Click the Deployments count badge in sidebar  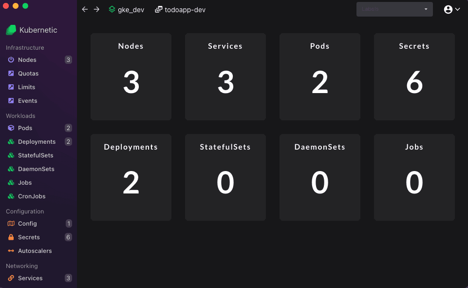[68, 142]
